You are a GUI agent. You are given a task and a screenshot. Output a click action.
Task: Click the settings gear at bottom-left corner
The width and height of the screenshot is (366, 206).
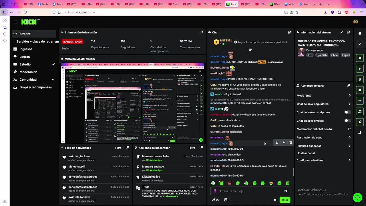(x=5, y=202)
